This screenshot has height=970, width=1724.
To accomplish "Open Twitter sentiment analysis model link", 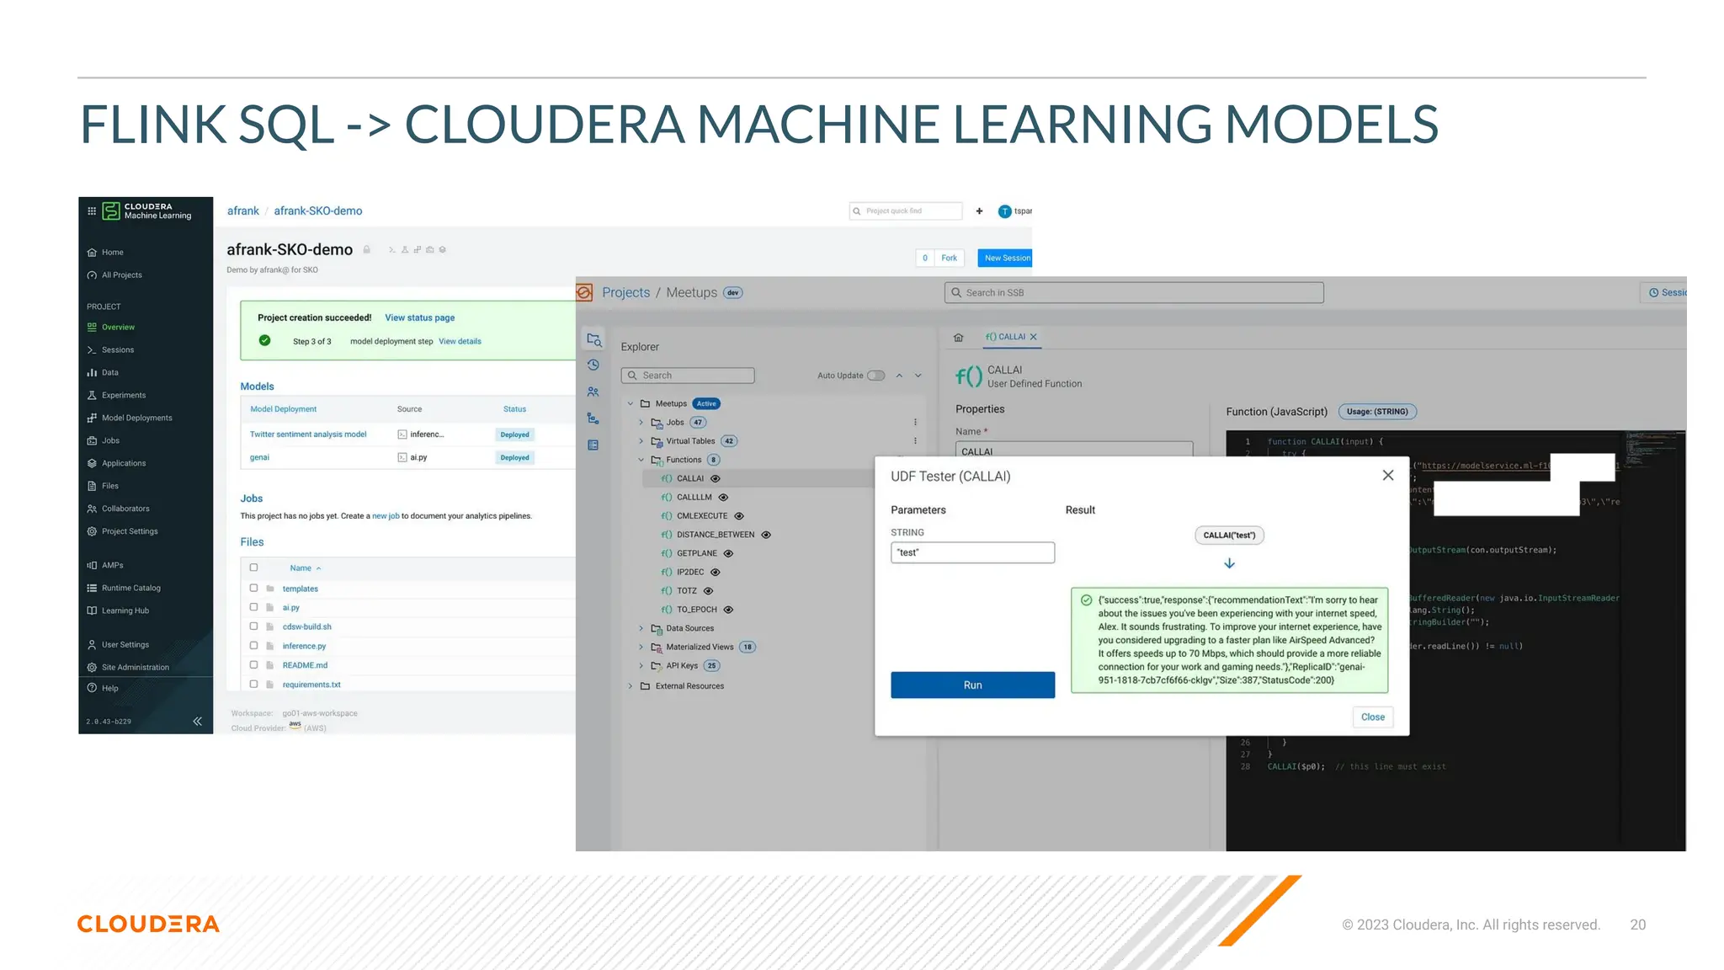I will point(308,434).
